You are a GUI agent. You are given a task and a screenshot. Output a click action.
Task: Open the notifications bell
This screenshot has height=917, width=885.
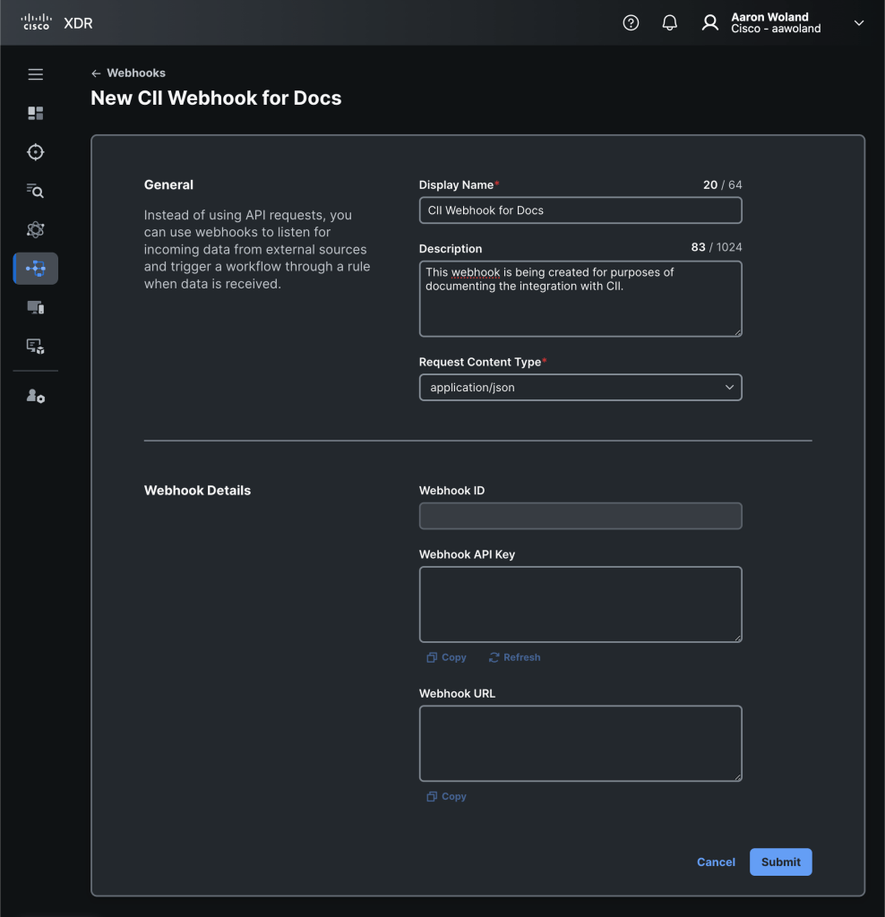669,22
